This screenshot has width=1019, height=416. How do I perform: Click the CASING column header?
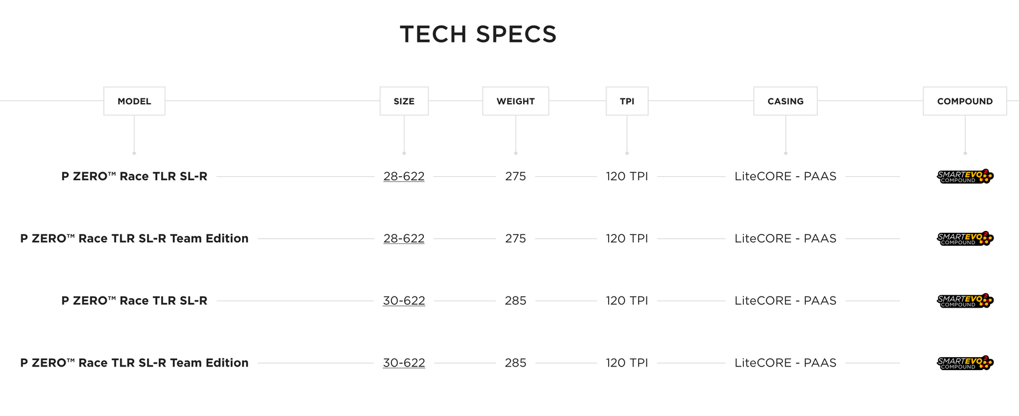pos(785,101)
